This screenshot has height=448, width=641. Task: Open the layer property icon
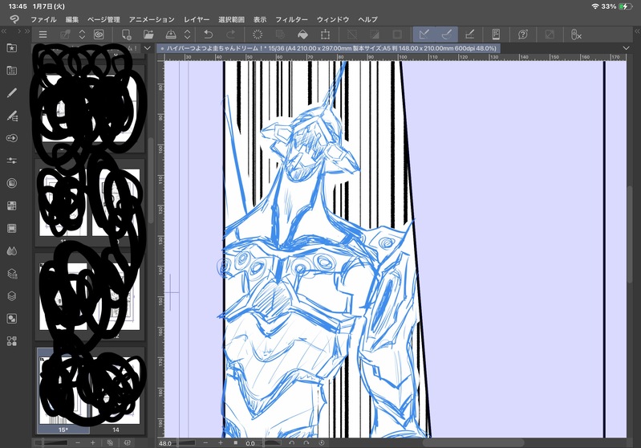coord(12,273)
